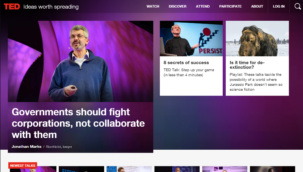Click the NEWEST TALKS label
The width and height of the screenshot is (303, 172).
[x=23, y=166]
